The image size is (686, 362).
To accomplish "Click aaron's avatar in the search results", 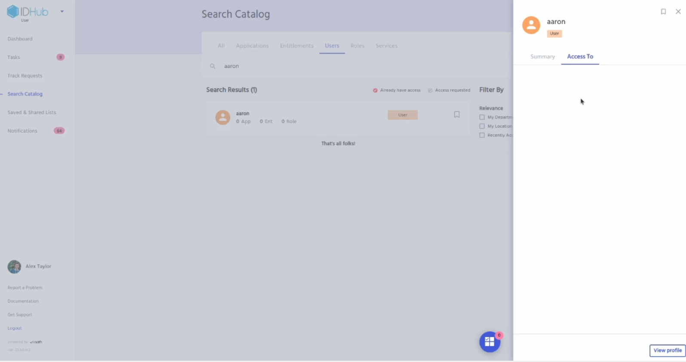I will pyautogui.click(x=223, y=117).
